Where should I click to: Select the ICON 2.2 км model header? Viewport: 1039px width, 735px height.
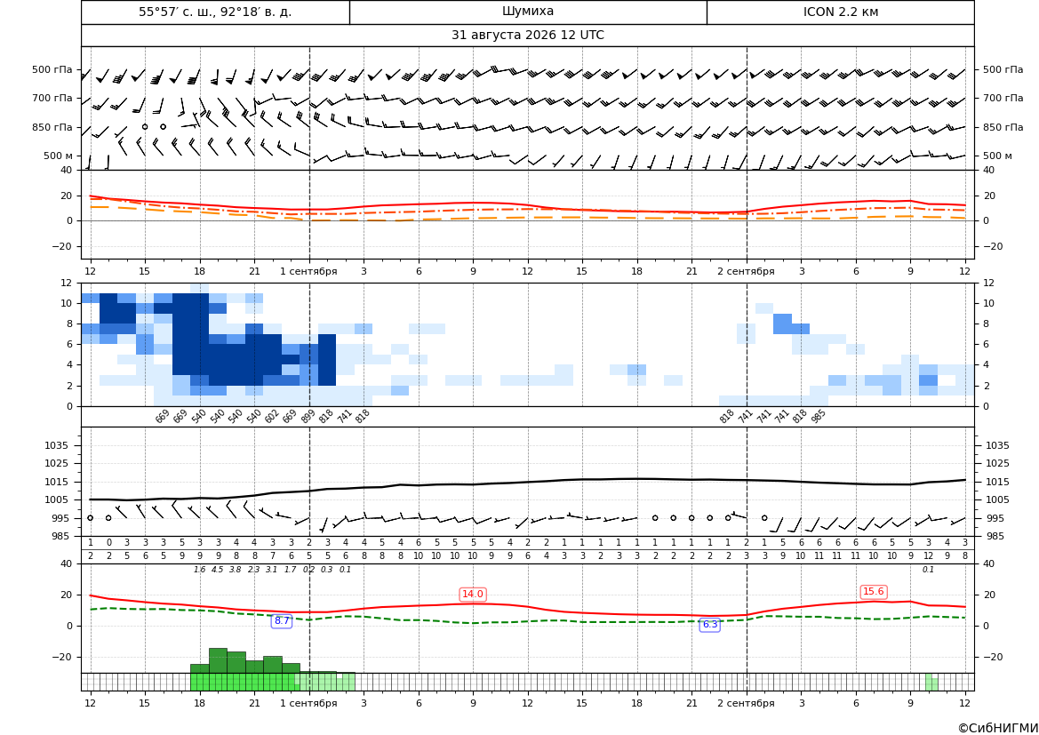840,12
